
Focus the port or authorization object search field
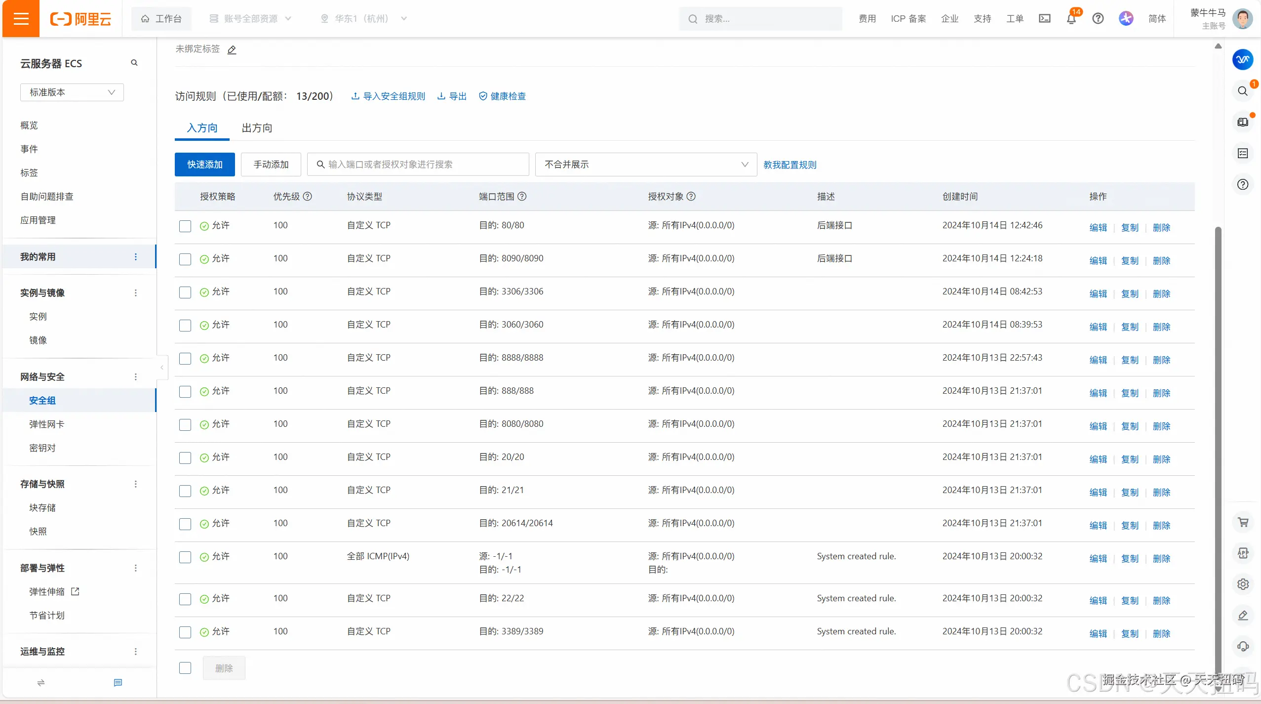pos(425,165)
